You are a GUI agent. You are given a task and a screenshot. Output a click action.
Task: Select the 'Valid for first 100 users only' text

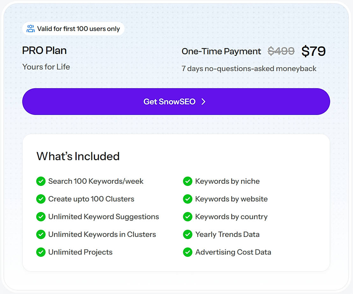(79, 29)
